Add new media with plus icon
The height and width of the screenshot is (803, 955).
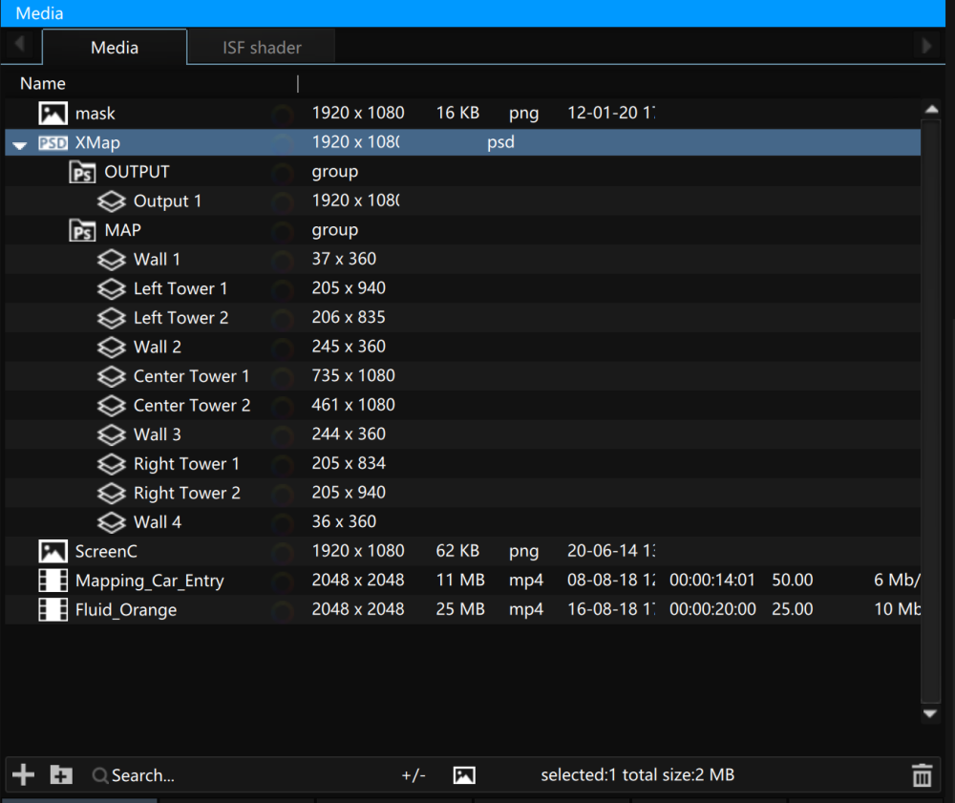click(23, 775)
